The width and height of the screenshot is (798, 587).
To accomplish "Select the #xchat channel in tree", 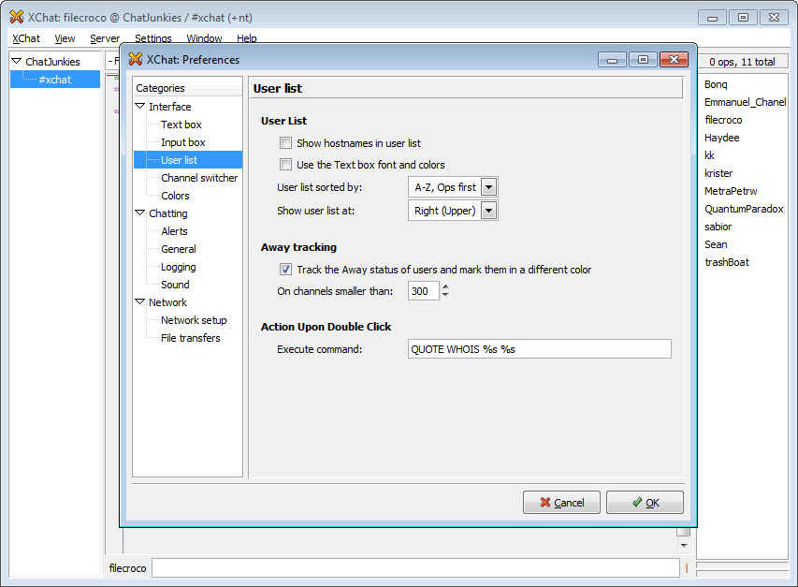I will [55, 80].
